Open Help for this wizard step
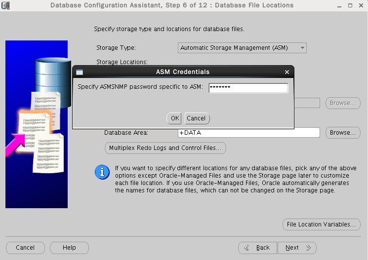Viewport: 368px width, 260px height. (69, 248)
